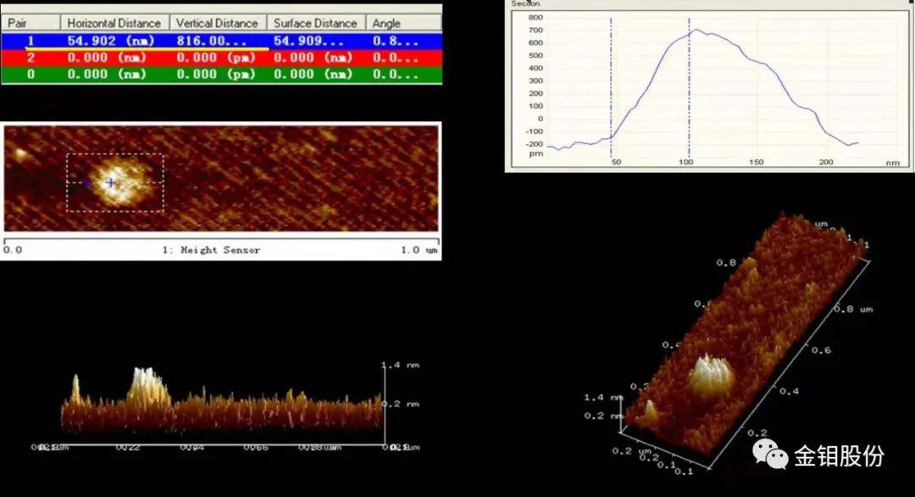Select the green pair 0 row

(220, 74)
